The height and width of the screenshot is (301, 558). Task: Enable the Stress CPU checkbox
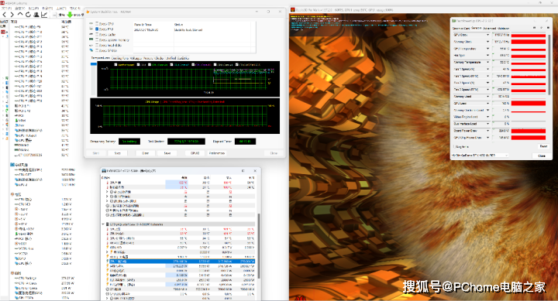click(x=97, y=24)
